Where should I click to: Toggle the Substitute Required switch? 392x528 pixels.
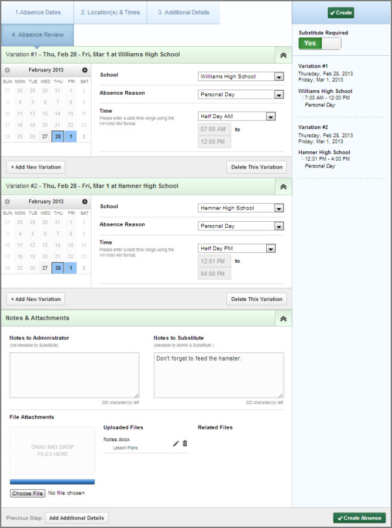[319, 43]
